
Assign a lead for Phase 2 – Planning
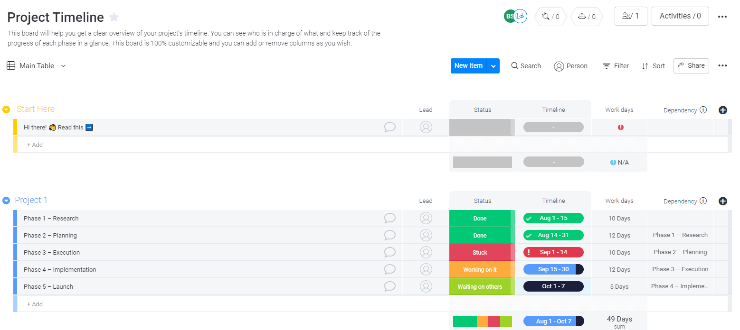click(x=426, y=235)
